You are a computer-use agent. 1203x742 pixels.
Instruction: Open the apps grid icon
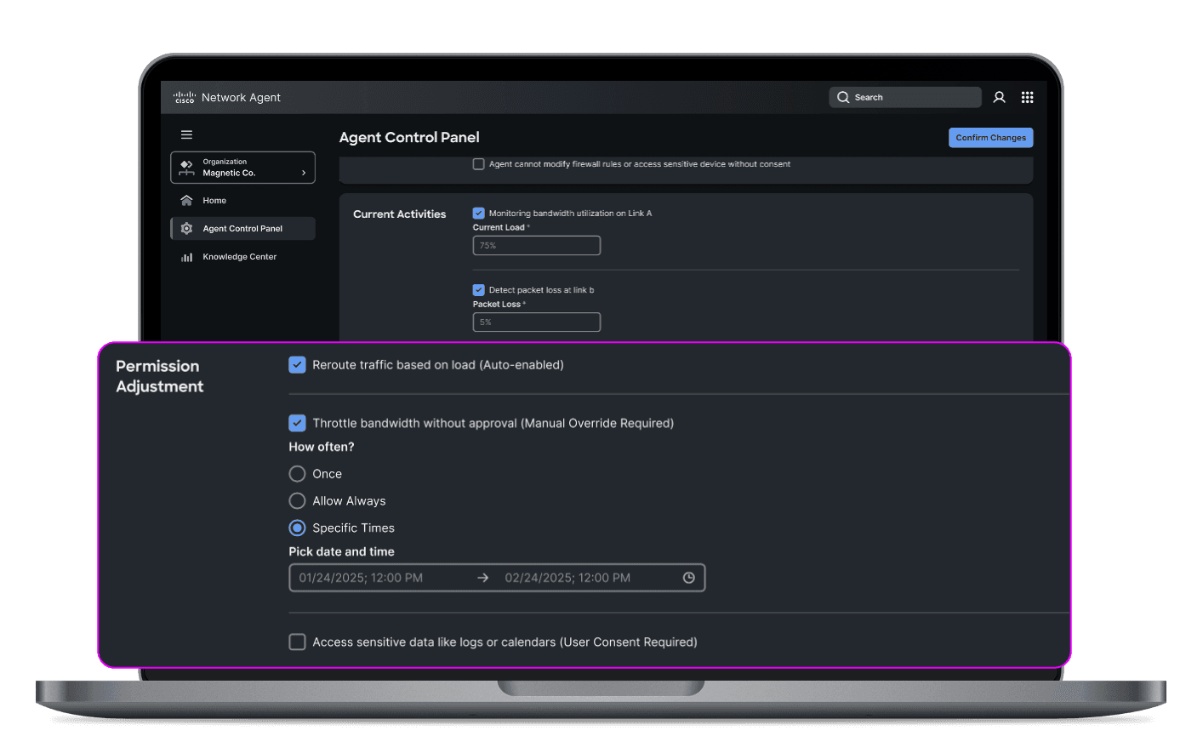[1028, 97]
